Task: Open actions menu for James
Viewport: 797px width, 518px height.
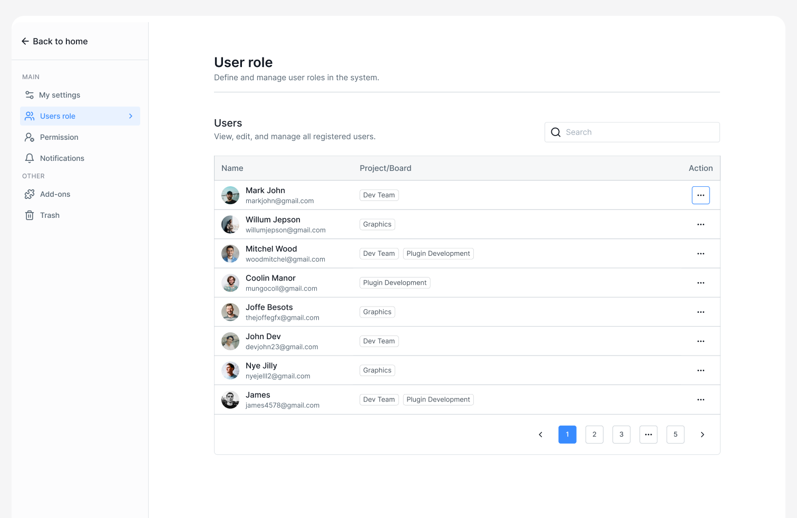Action: (701, 399)
